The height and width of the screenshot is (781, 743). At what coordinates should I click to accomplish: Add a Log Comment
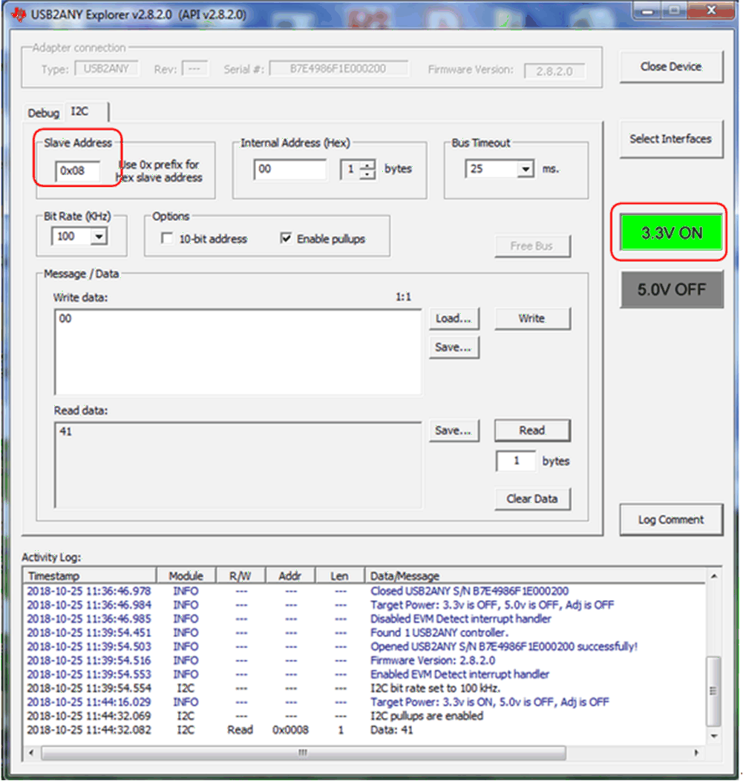pos(670,519)
